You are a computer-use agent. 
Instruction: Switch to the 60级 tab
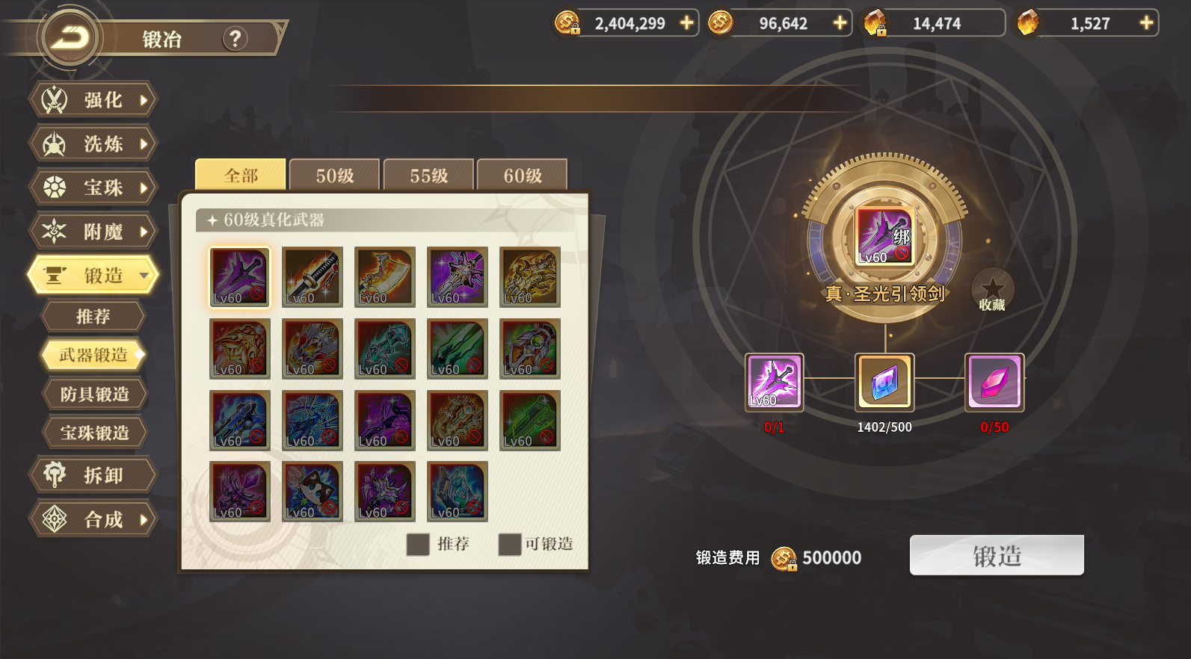click(522, 176)
